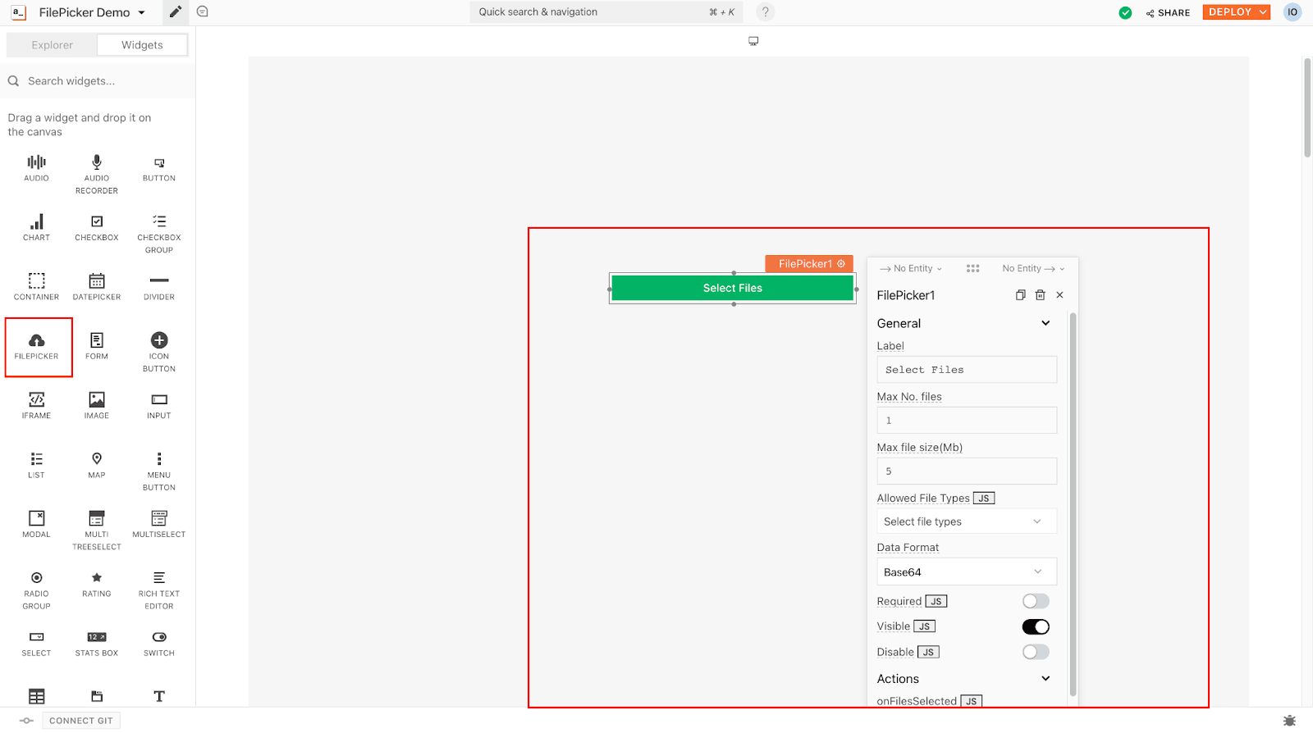The width and height of the screenshot is (1313, 733).
Task: Click the copy widget icon in property pane
Action: [1020, 295]
